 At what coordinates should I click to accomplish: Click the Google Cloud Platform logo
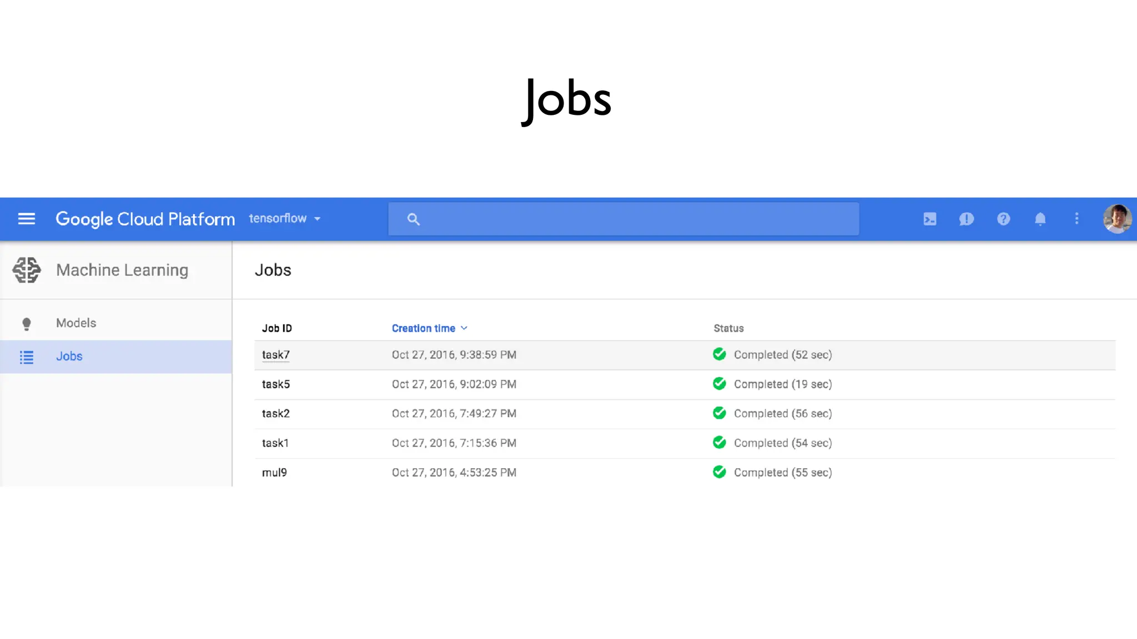point(145,219)
